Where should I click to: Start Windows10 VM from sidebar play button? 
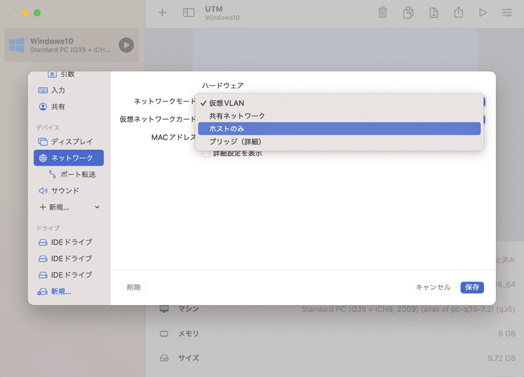click(126, 45)
